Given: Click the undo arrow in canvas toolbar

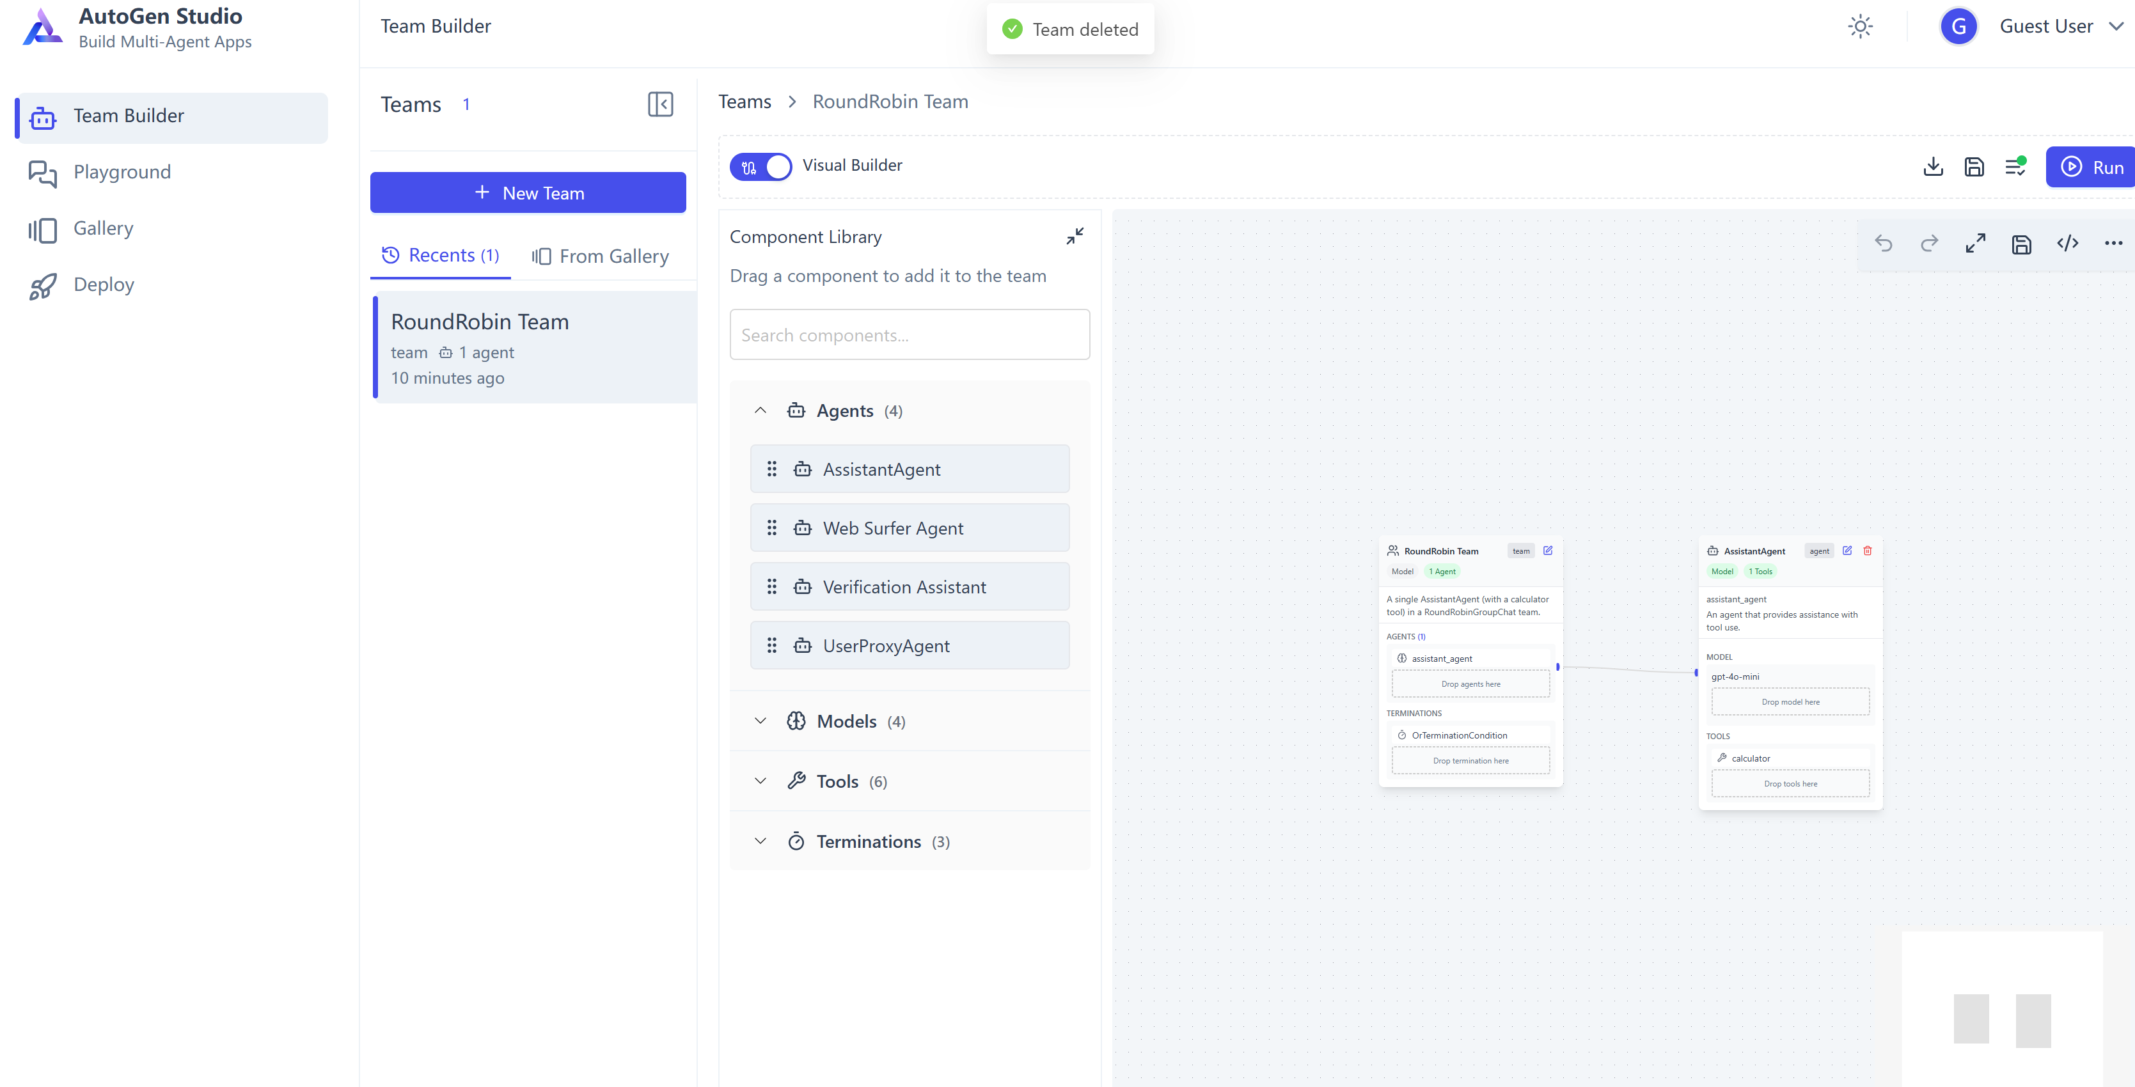Looking at the screenshot, I should (x=1883, y=244).
